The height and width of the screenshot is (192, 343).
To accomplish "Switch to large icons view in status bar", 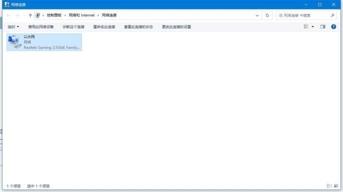I will coord(336,186).
